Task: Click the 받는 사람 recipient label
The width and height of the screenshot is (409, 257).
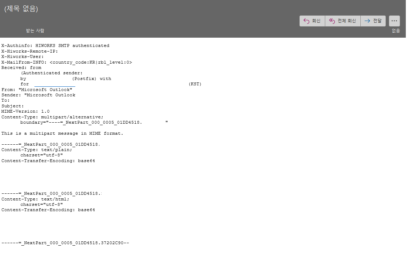Action: pos(35,31)
